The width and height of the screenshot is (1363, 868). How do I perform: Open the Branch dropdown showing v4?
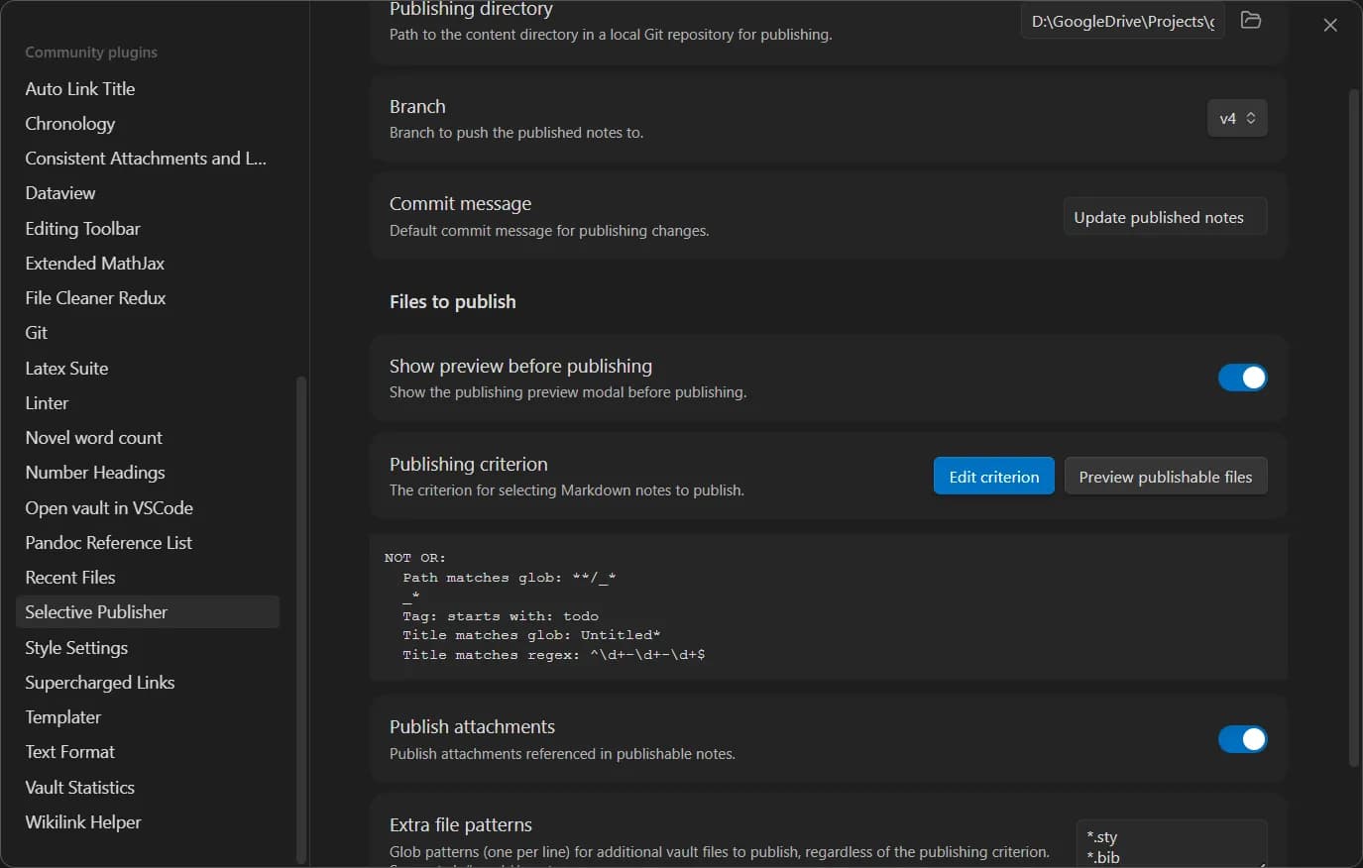(x=1237, y=118)
